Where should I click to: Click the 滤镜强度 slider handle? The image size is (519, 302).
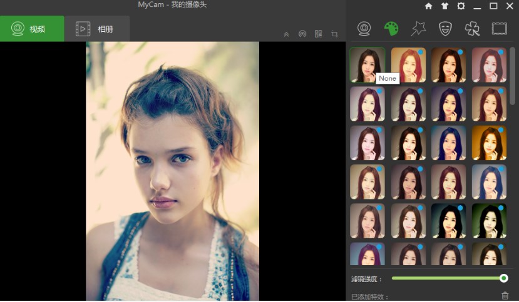click(x=503, y=278)
